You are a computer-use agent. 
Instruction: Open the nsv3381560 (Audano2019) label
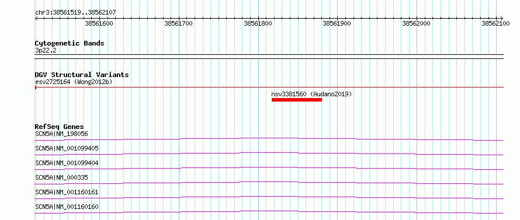311,94
